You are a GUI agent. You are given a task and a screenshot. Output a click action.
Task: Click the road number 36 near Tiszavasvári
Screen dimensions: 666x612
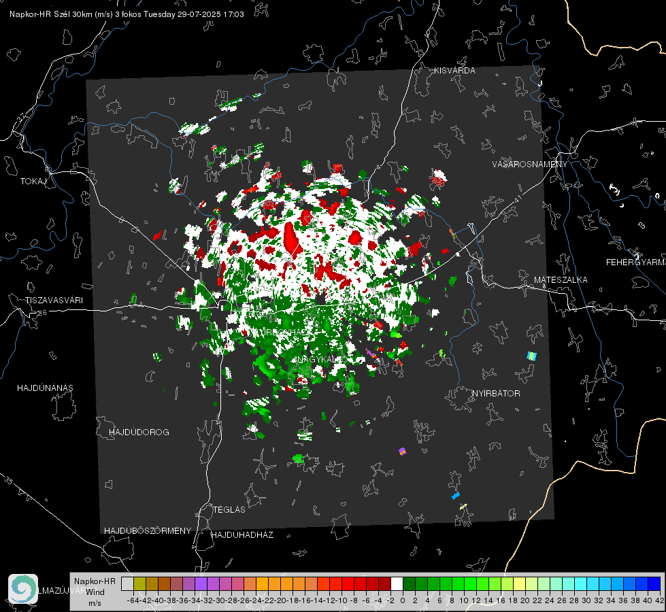click(x=42, y=313)
